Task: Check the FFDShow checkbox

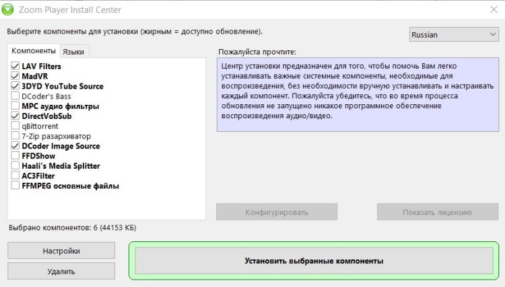Action: [x=15, y=155]
